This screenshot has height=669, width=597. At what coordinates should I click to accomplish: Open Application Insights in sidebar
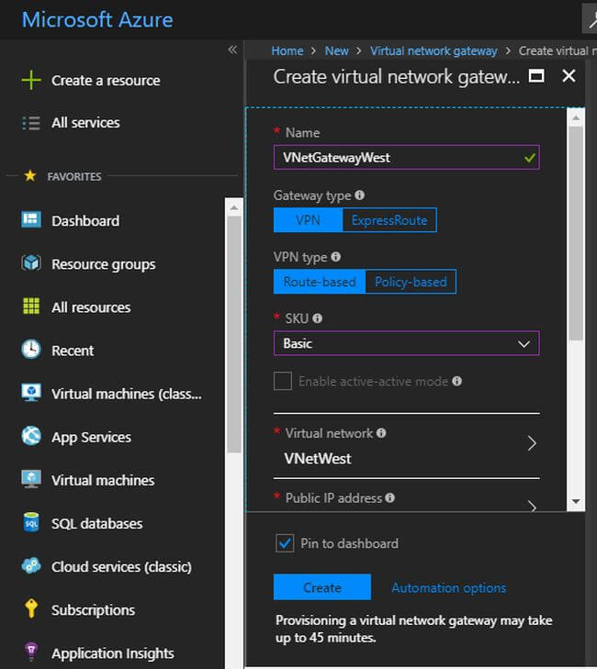coord(113,653)
